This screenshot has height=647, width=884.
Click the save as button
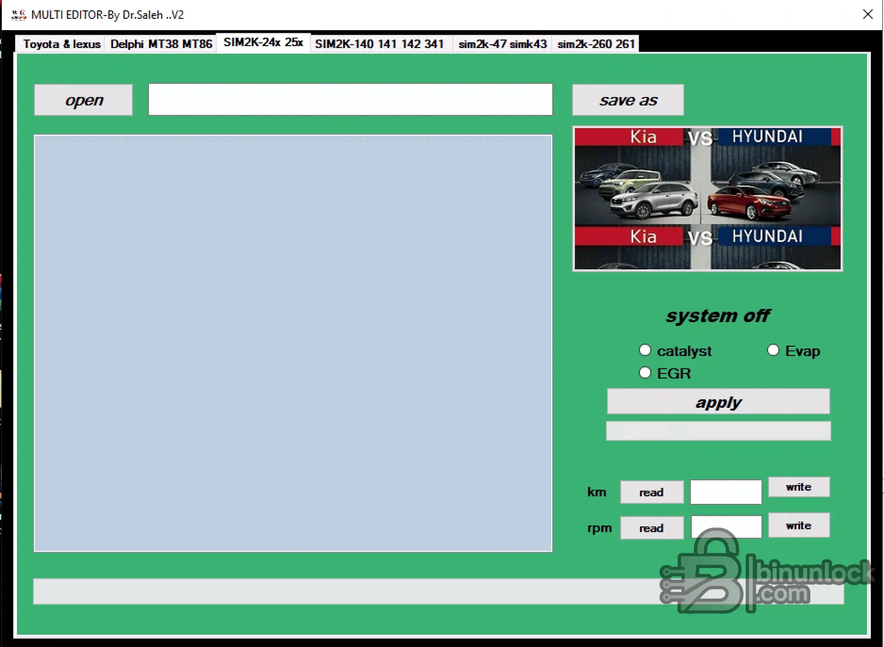[628, 100]
